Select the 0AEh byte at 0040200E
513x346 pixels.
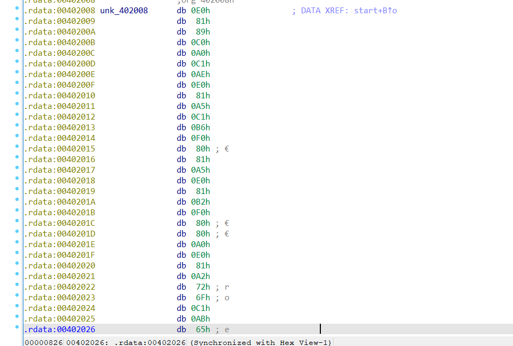(x=201, y=74)
